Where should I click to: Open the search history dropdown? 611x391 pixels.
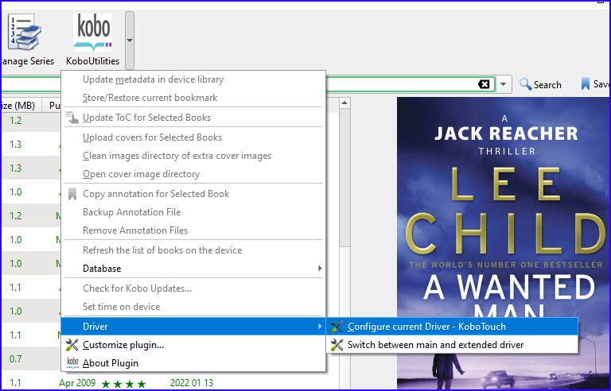(x=504, y=84)
